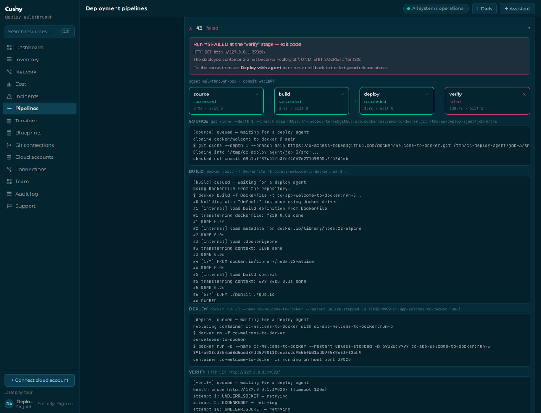This screenshot has height=413, width=541.
Task: Click the red X icon beside run #3
Action: point(191,28)
